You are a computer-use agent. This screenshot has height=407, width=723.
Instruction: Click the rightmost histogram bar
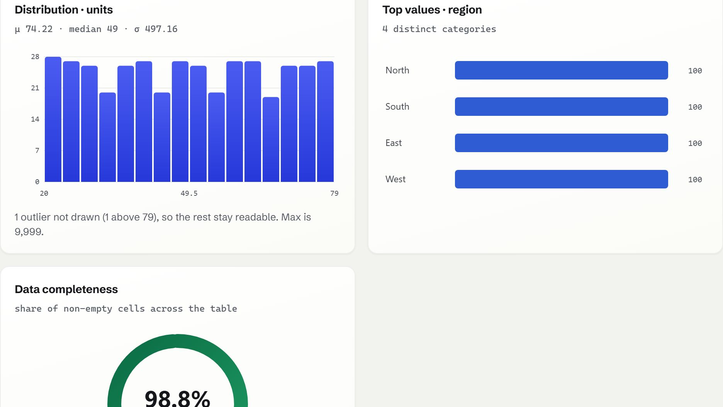point(325,122)
